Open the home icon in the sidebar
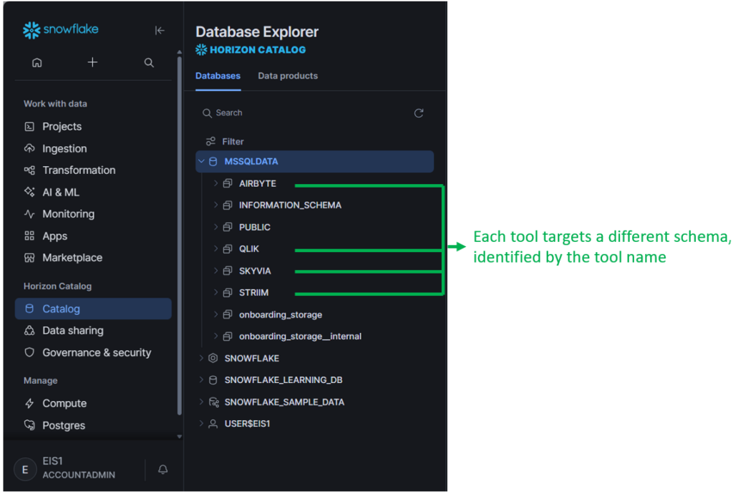 coord(37,62)
